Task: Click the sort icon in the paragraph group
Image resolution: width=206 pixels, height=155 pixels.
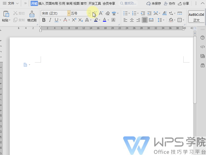Action: tap(164, 13)
